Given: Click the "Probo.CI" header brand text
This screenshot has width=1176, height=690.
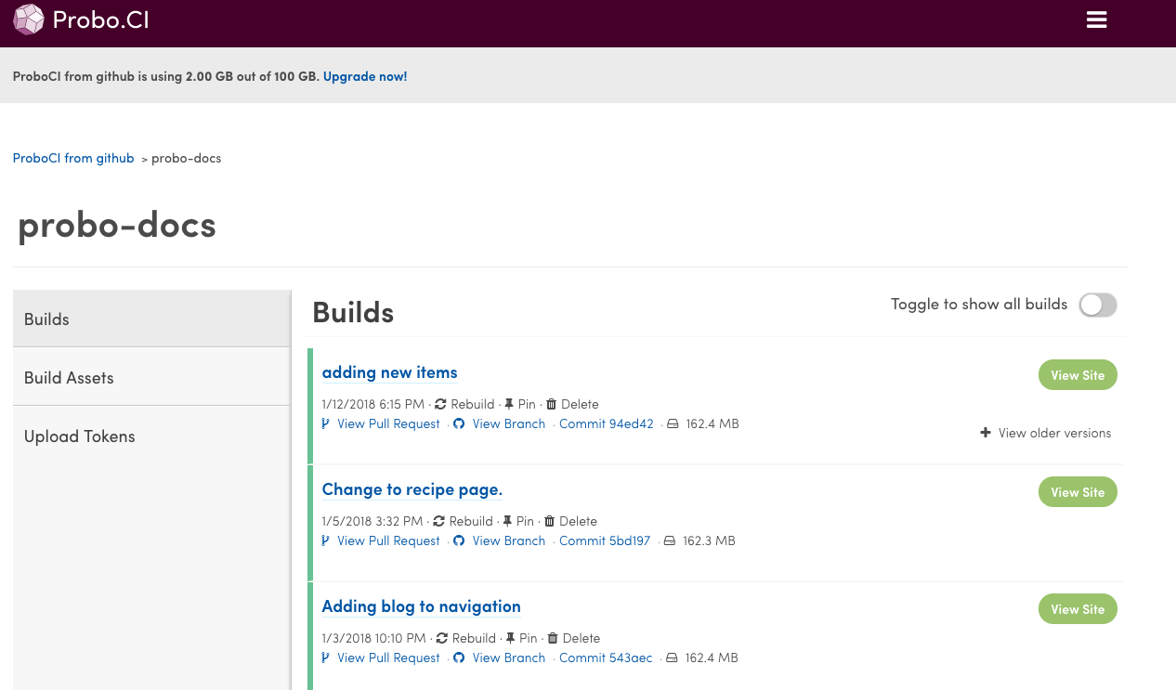Looking at the screenshot, I should [100, 20].
